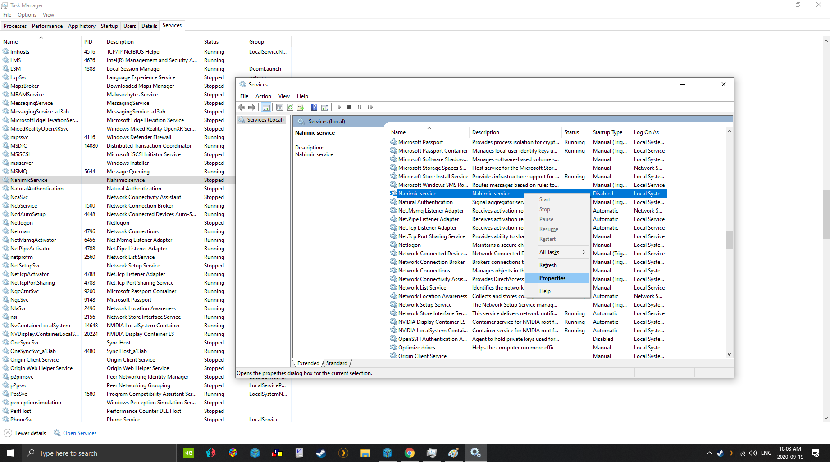Click the Windows Start button
This screenshot has width=830, height=462.
coord(11,453)
